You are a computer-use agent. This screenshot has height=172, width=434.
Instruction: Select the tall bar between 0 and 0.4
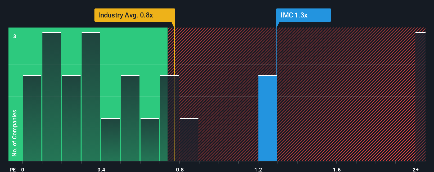point(52,97)
